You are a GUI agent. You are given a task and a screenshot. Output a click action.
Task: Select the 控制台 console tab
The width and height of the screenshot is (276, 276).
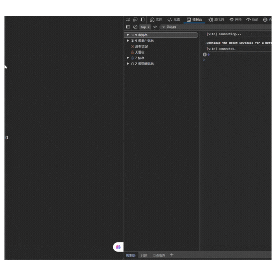pos(194,19)
